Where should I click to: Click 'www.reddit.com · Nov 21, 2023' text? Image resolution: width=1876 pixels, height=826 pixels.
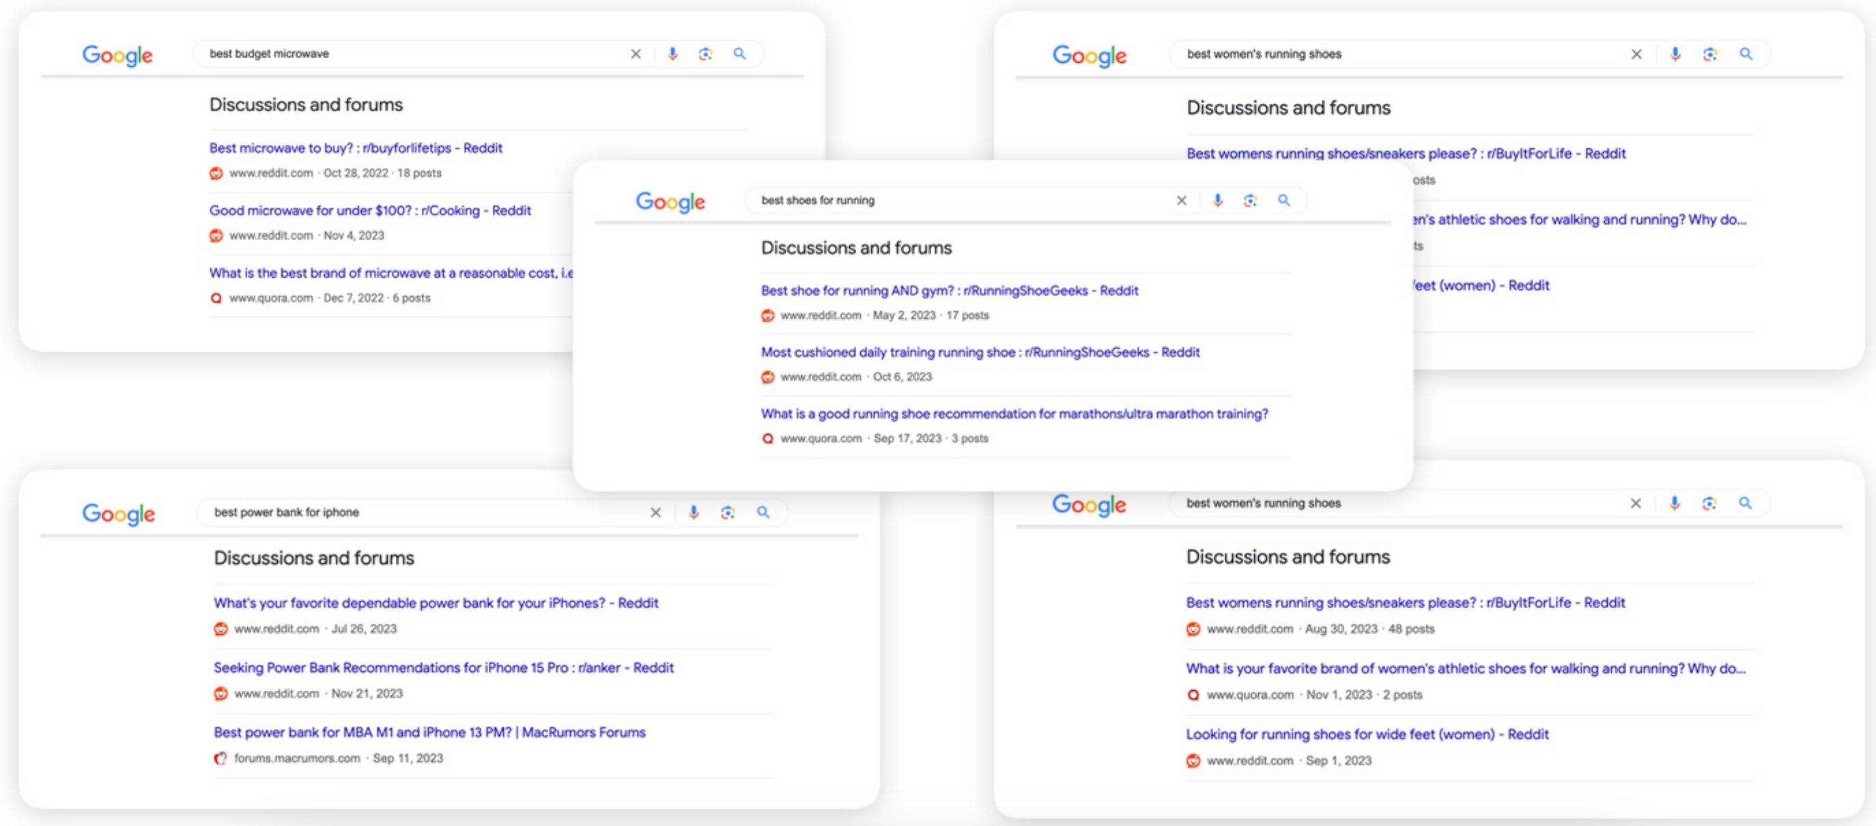pyautogui.click(x=318, y=694)
